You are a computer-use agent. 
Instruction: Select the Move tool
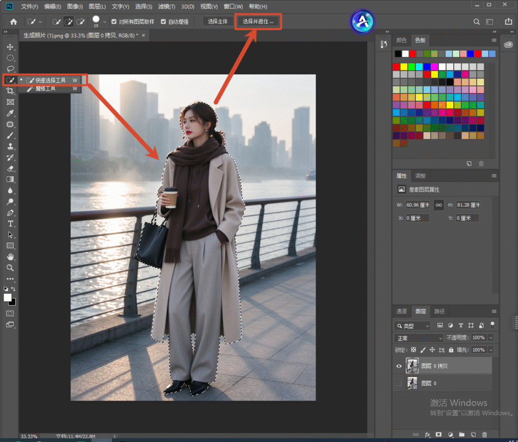(10, 47)
